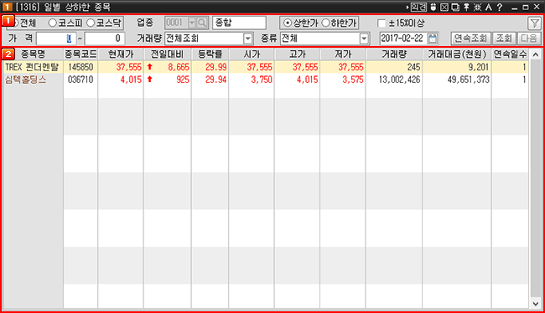Click the pin window icon
This screenshot has width=545, height=313.
(466, 7)
